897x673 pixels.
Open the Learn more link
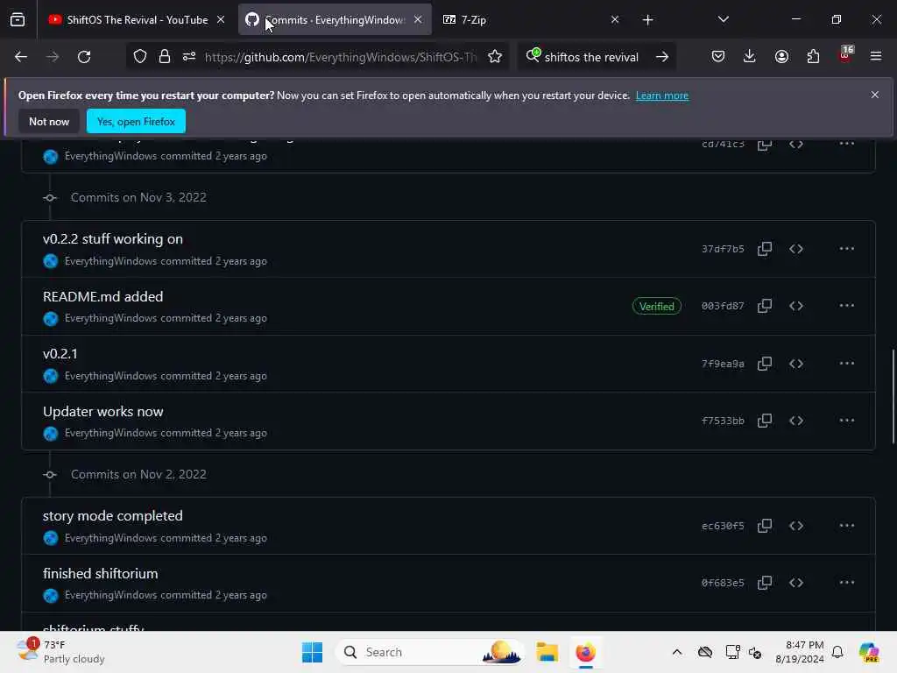click(662, 96)
